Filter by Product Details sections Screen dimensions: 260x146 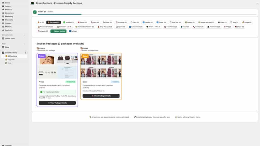[x=46, y=27]
